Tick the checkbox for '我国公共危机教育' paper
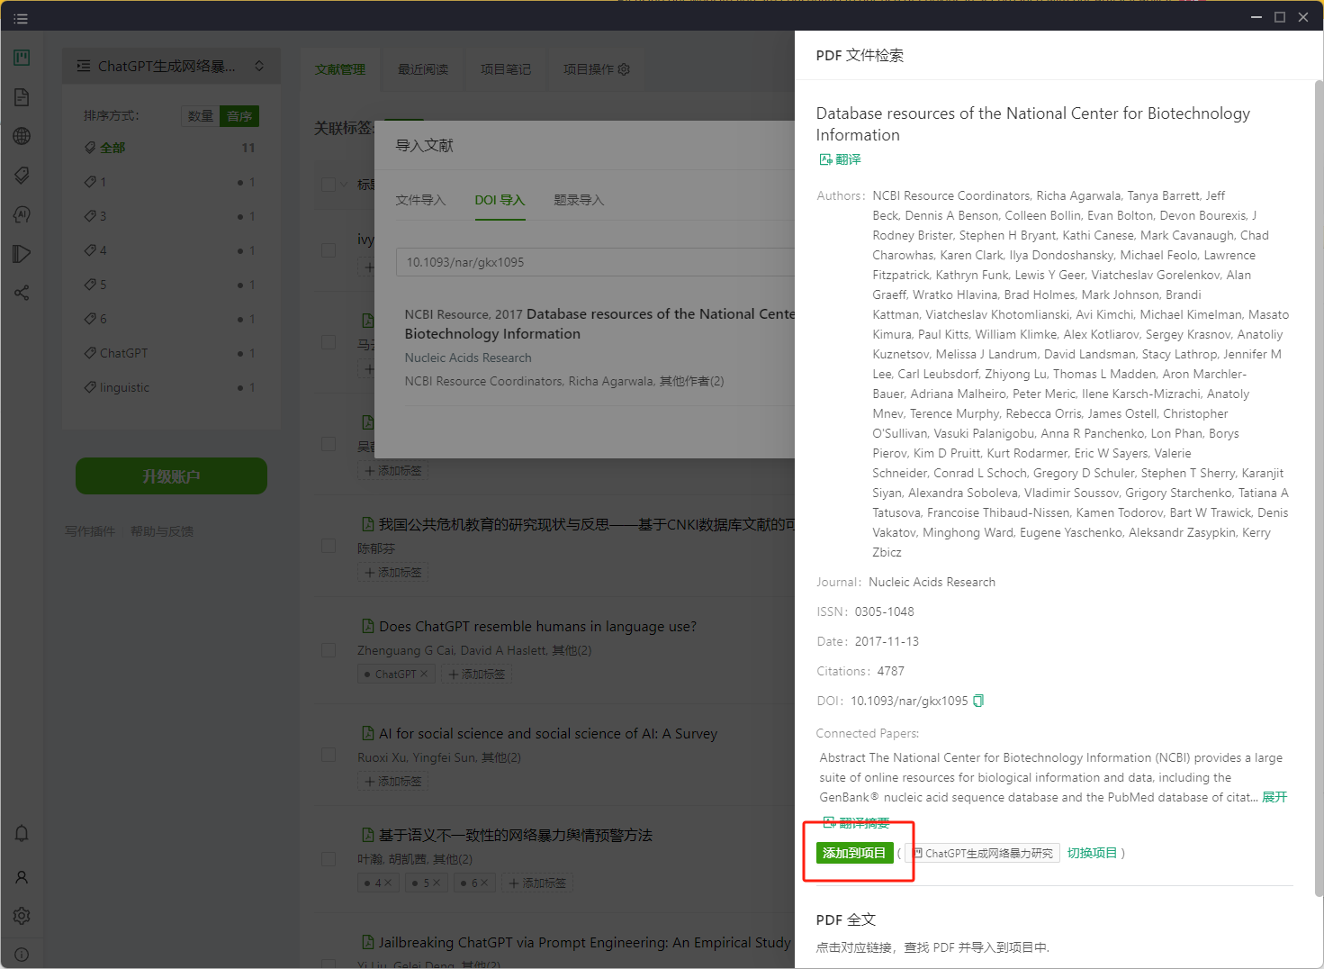Viewport: 1324px width, 969px height. click(329, 546)
